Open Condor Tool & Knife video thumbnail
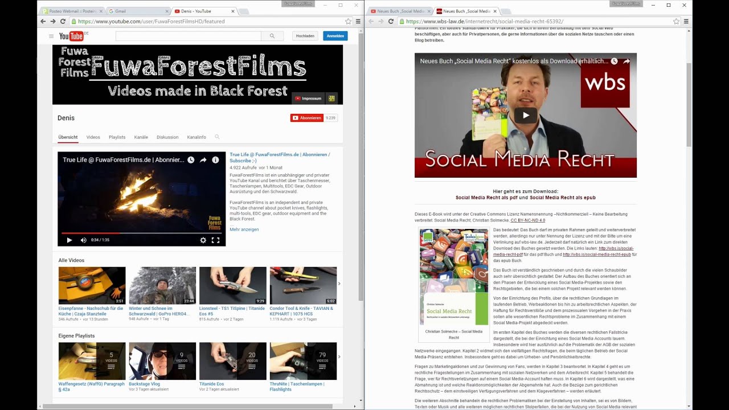Viewport: 729px width, 410px height. (303, 285)
